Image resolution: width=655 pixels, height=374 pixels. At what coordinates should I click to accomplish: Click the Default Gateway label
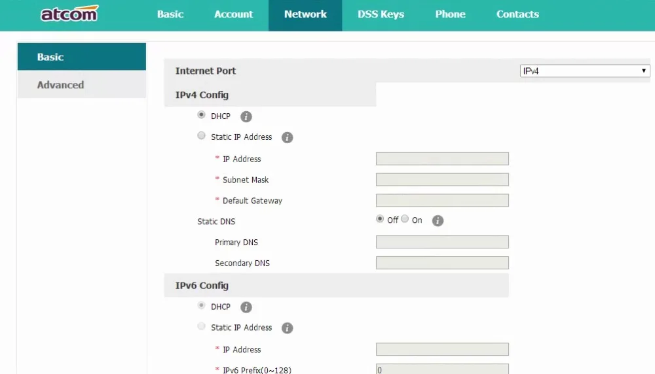252,201
